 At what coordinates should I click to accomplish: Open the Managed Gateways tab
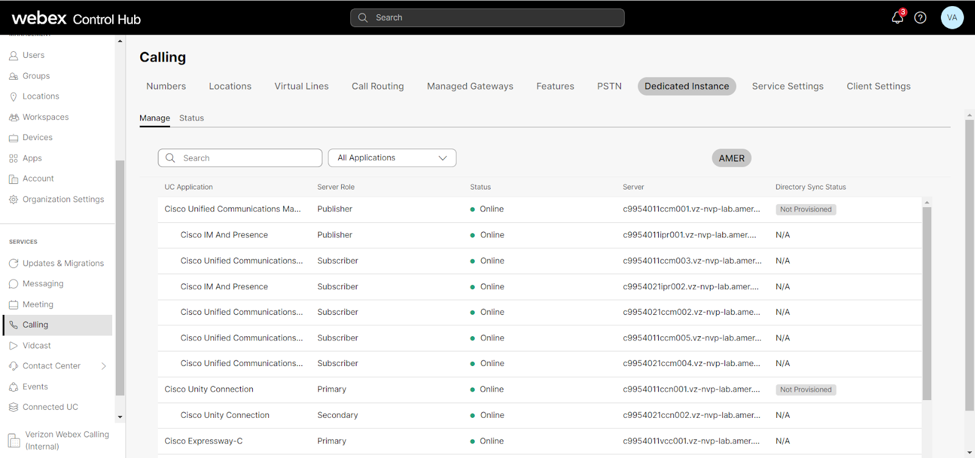coord(470,86)
